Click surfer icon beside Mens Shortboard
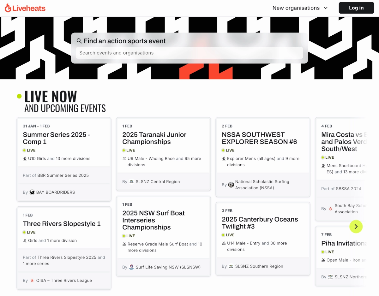Viewport: 379px width, 296px height. (x=323, y=166)
